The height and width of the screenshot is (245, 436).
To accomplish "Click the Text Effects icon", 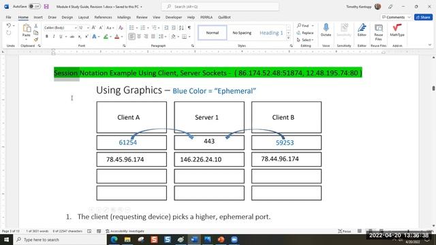I will [95, 36].
